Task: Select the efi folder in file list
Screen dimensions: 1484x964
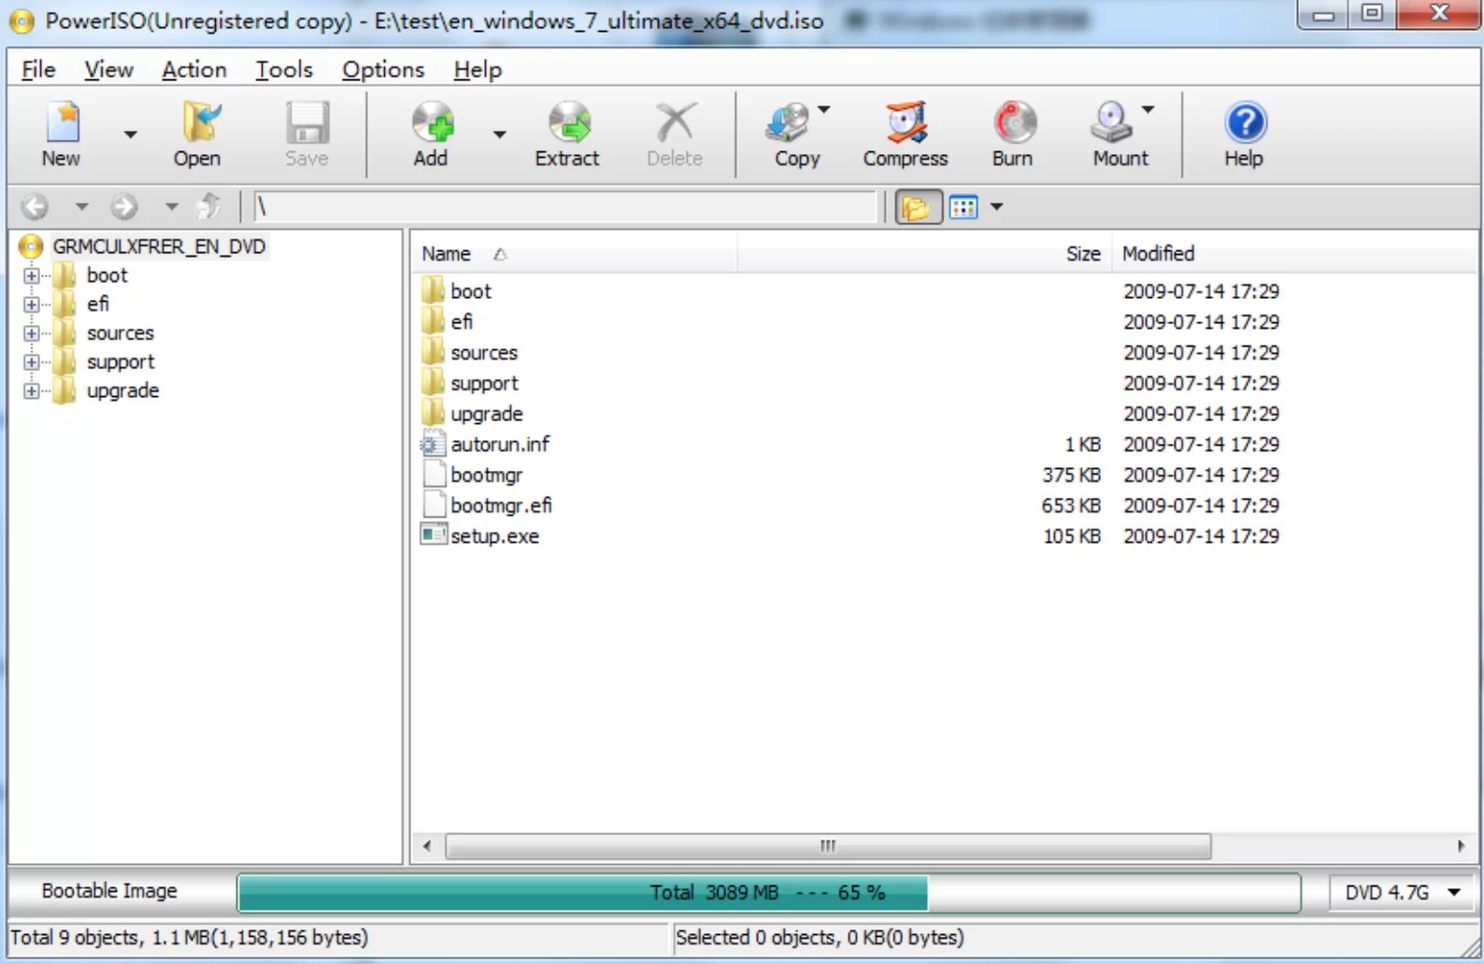Action: point(461,322)
